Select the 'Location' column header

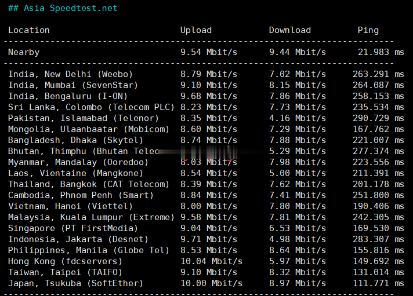coord(28,30)
